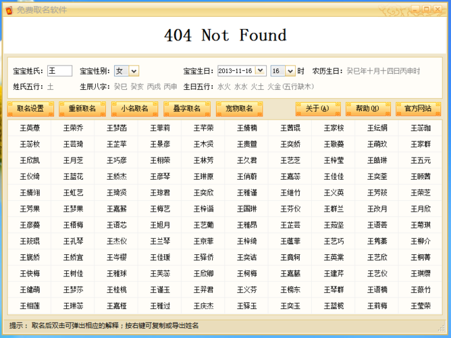This screenshot has width=451, height=338.
Task: Select the name 王荣乔
Action: pyautogui.click(x=73, y=128)
